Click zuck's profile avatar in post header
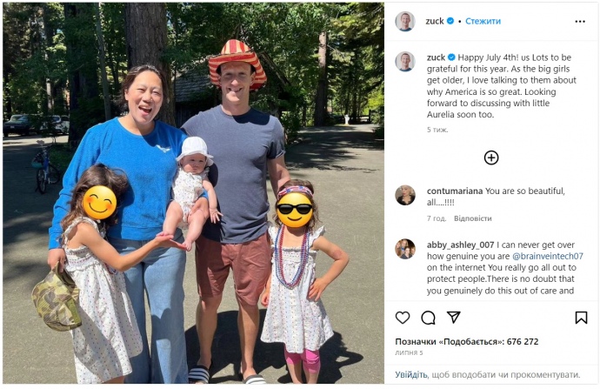The width and height of the screenshot is (600, 389). click(405, 21)
